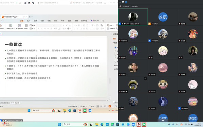Viewport: 203px width, 127px height.
Task: Select the second fill radio option
Action: click(115, 51)
